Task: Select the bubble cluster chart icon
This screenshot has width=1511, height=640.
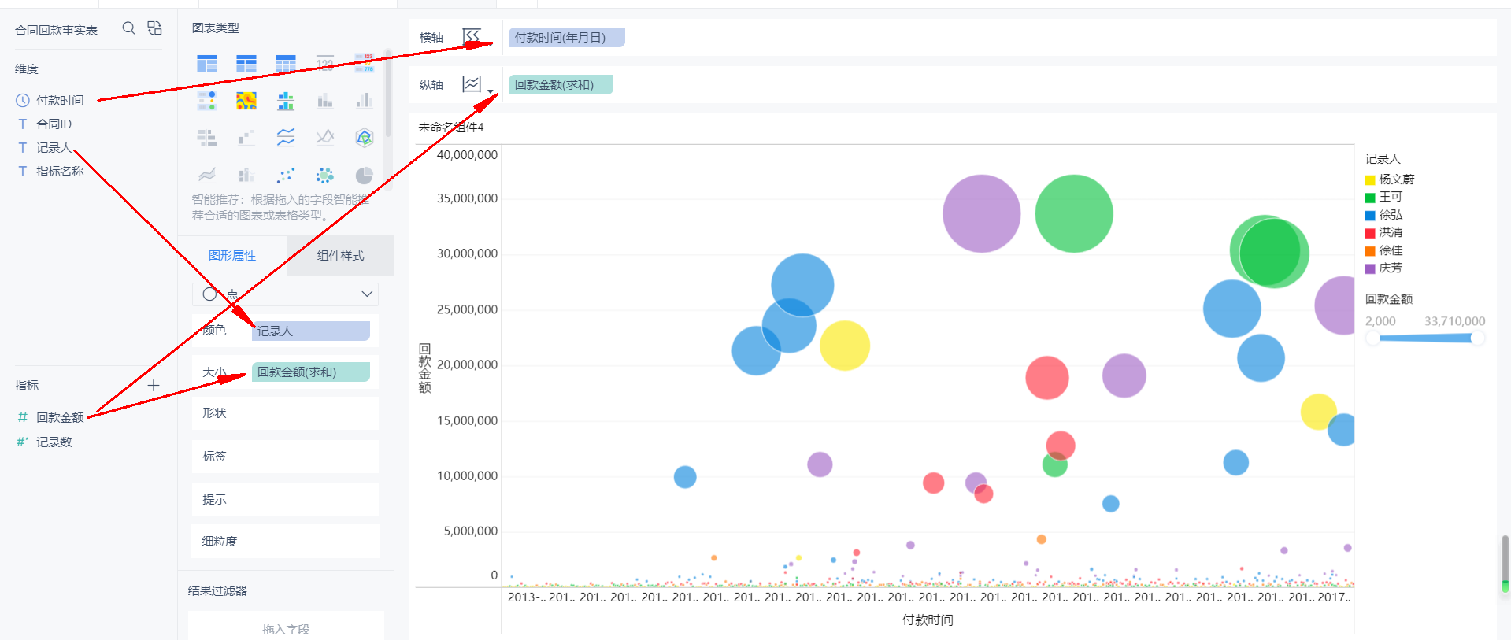Action: pos(325,175)
